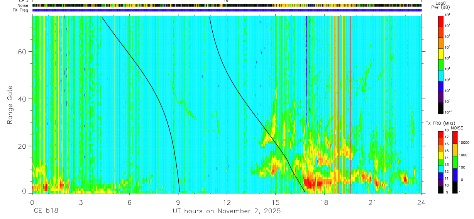The height and width of the screenshot is (219, 474).
Task: Click the green segment of the NOISE colorbar
Action: tap(455, 162)
